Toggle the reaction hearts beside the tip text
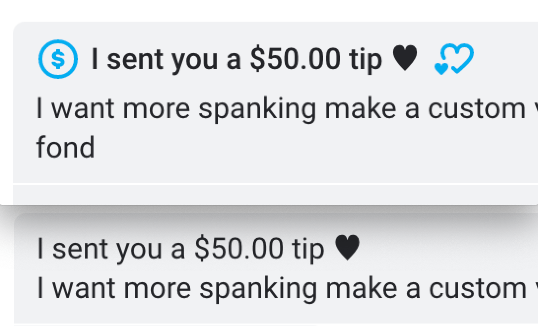538x326 pixels. pos(454,59)
